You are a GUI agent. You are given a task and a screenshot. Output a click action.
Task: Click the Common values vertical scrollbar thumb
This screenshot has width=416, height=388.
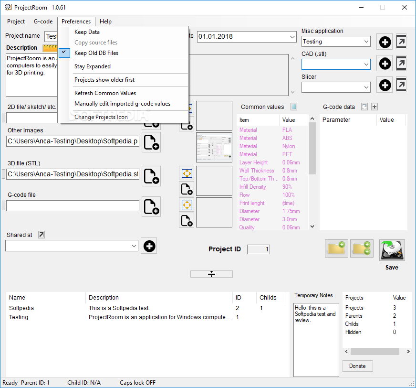pyautogui.click(x=312, y=148)
